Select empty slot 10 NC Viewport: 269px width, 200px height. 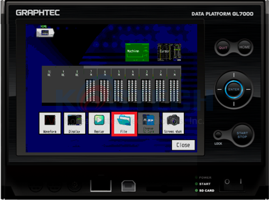[49, 85]
